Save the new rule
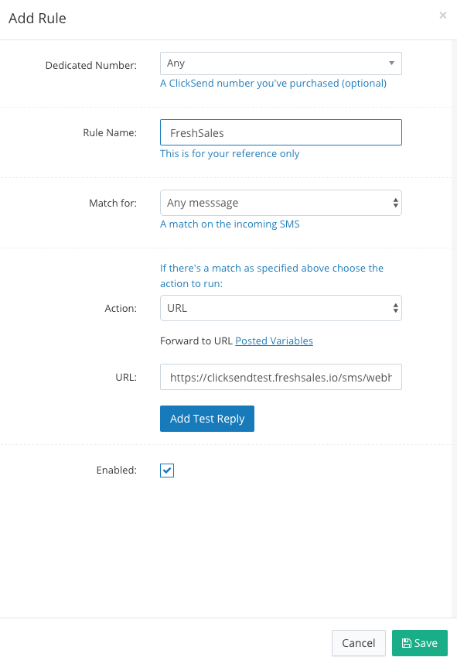This screenshot has height=664, width=457. coord(419,643)
